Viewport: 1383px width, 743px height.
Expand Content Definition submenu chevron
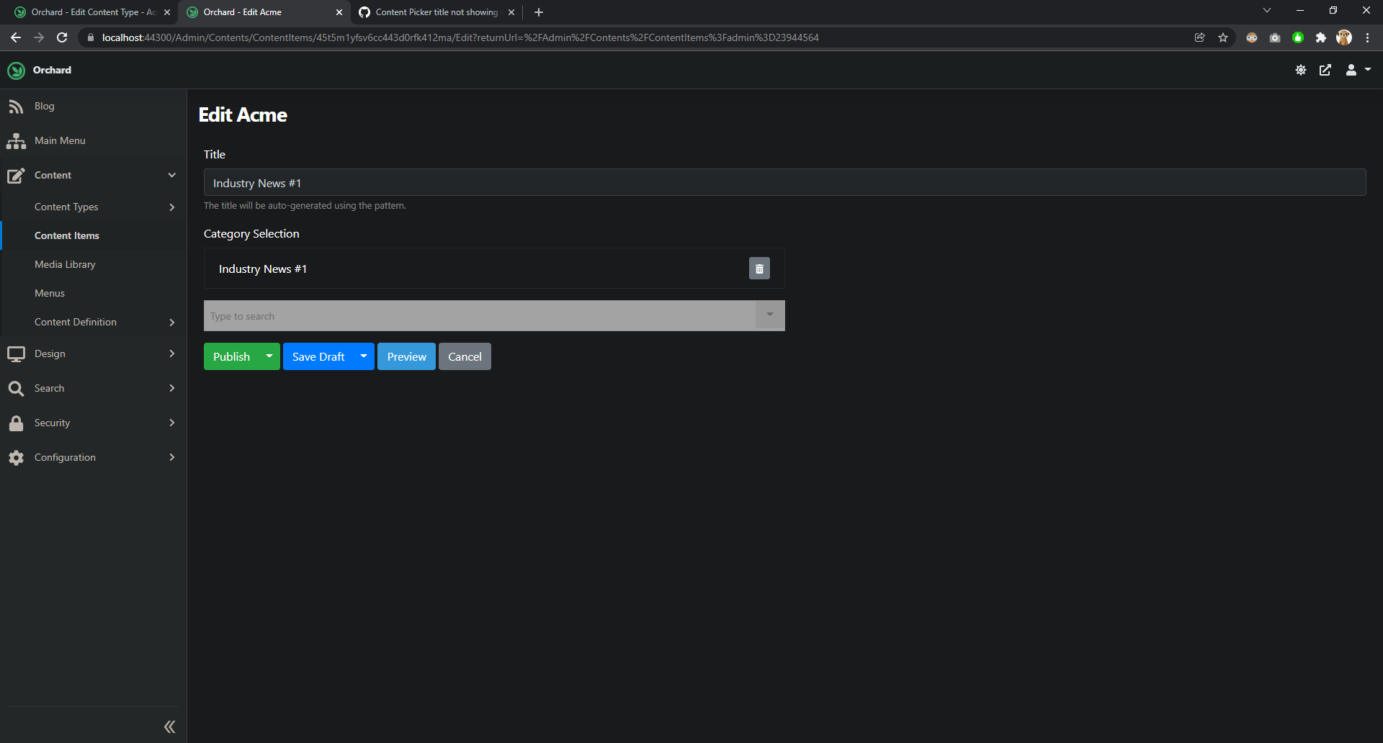[172, 323]
